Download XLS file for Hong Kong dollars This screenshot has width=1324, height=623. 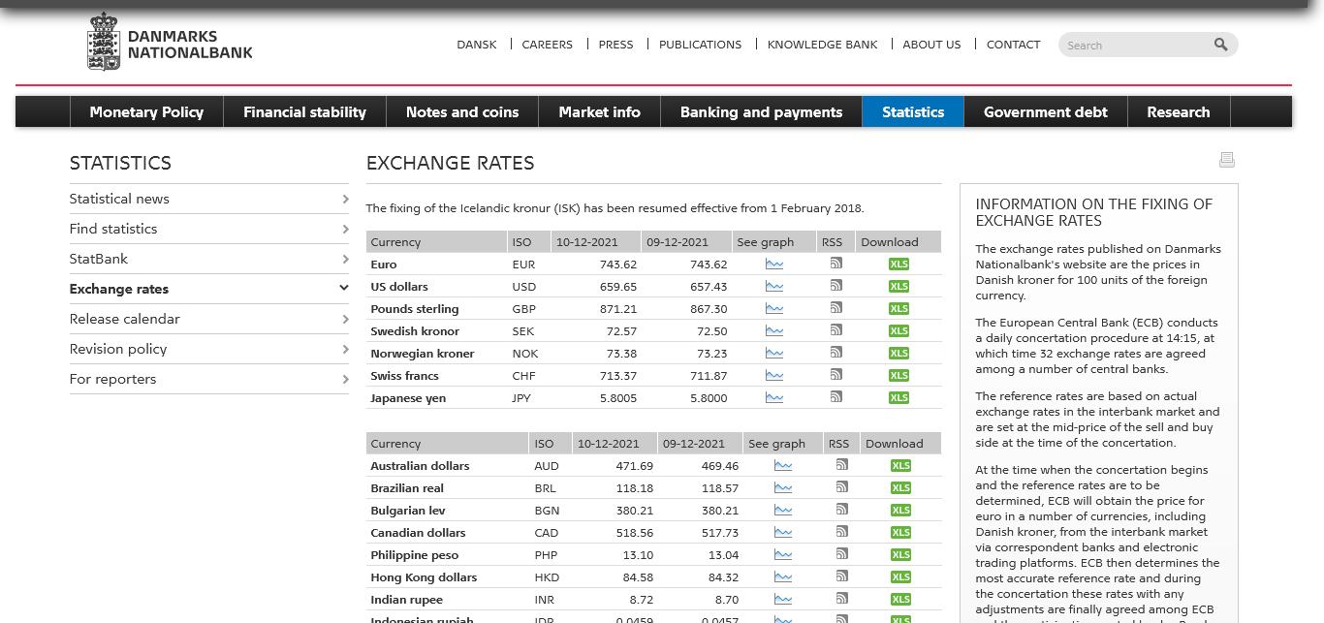point(900,577)
